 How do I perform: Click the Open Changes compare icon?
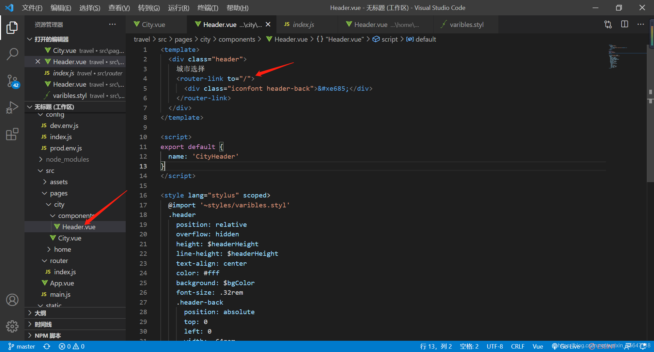(x=608, y=25)
